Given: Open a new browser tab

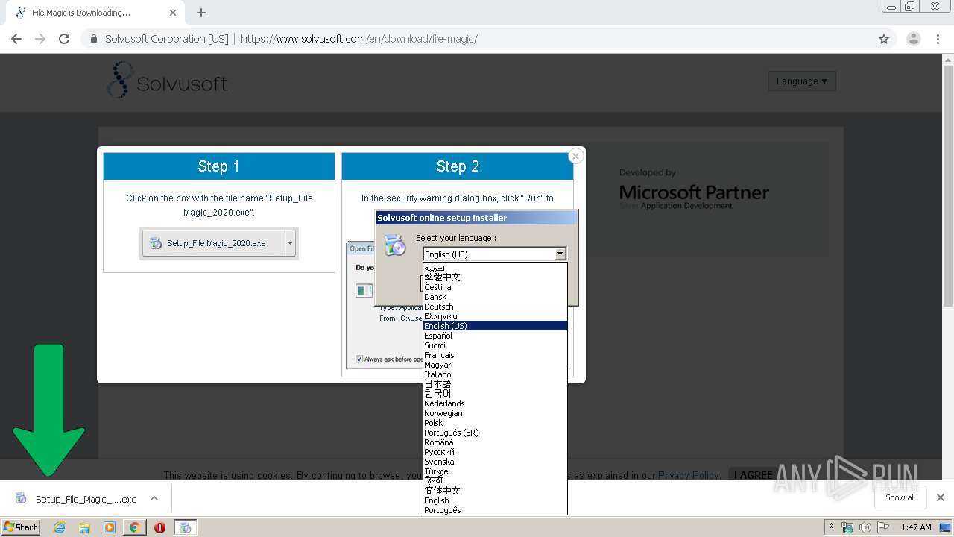Looking at the screenshot, I should (201, 13).
